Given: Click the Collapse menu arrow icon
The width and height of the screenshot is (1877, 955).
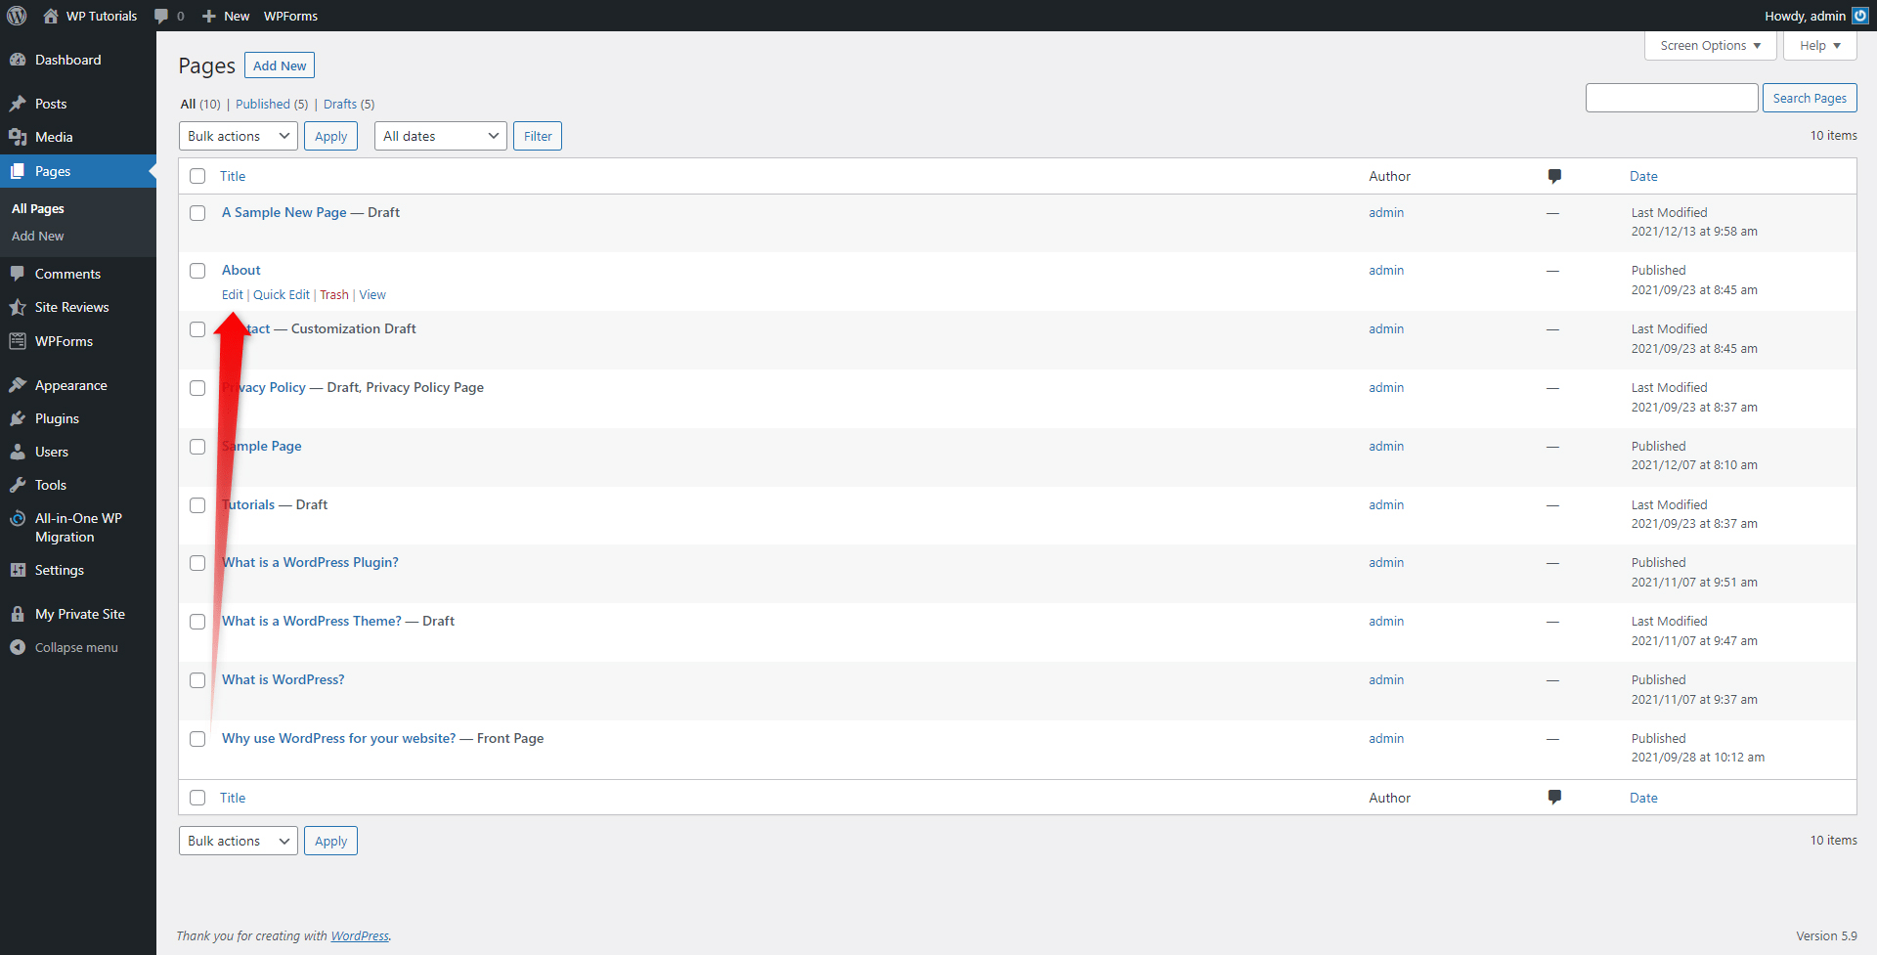Looking at the screenshot, I should click(18, 647).
